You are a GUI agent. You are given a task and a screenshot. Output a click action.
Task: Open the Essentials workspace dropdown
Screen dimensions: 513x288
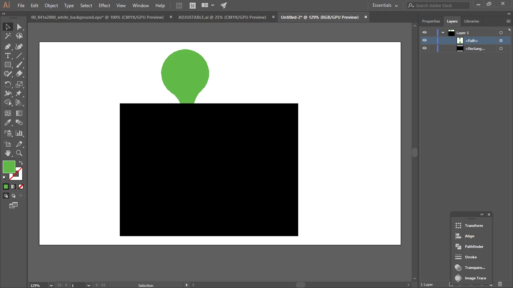pos(385,6)
